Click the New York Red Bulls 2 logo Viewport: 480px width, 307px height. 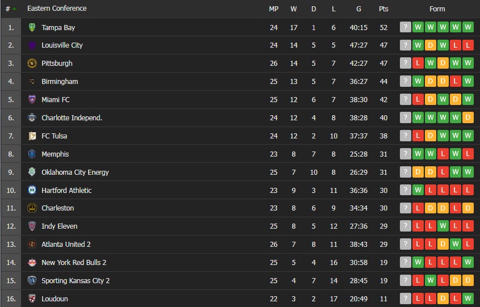pos(32,263)
